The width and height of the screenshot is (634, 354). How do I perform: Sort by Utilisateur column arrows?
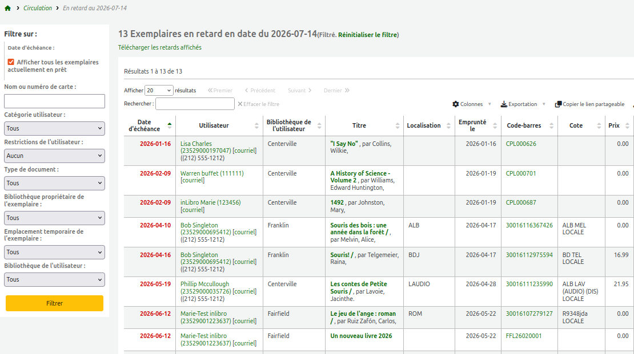[256, 125]
